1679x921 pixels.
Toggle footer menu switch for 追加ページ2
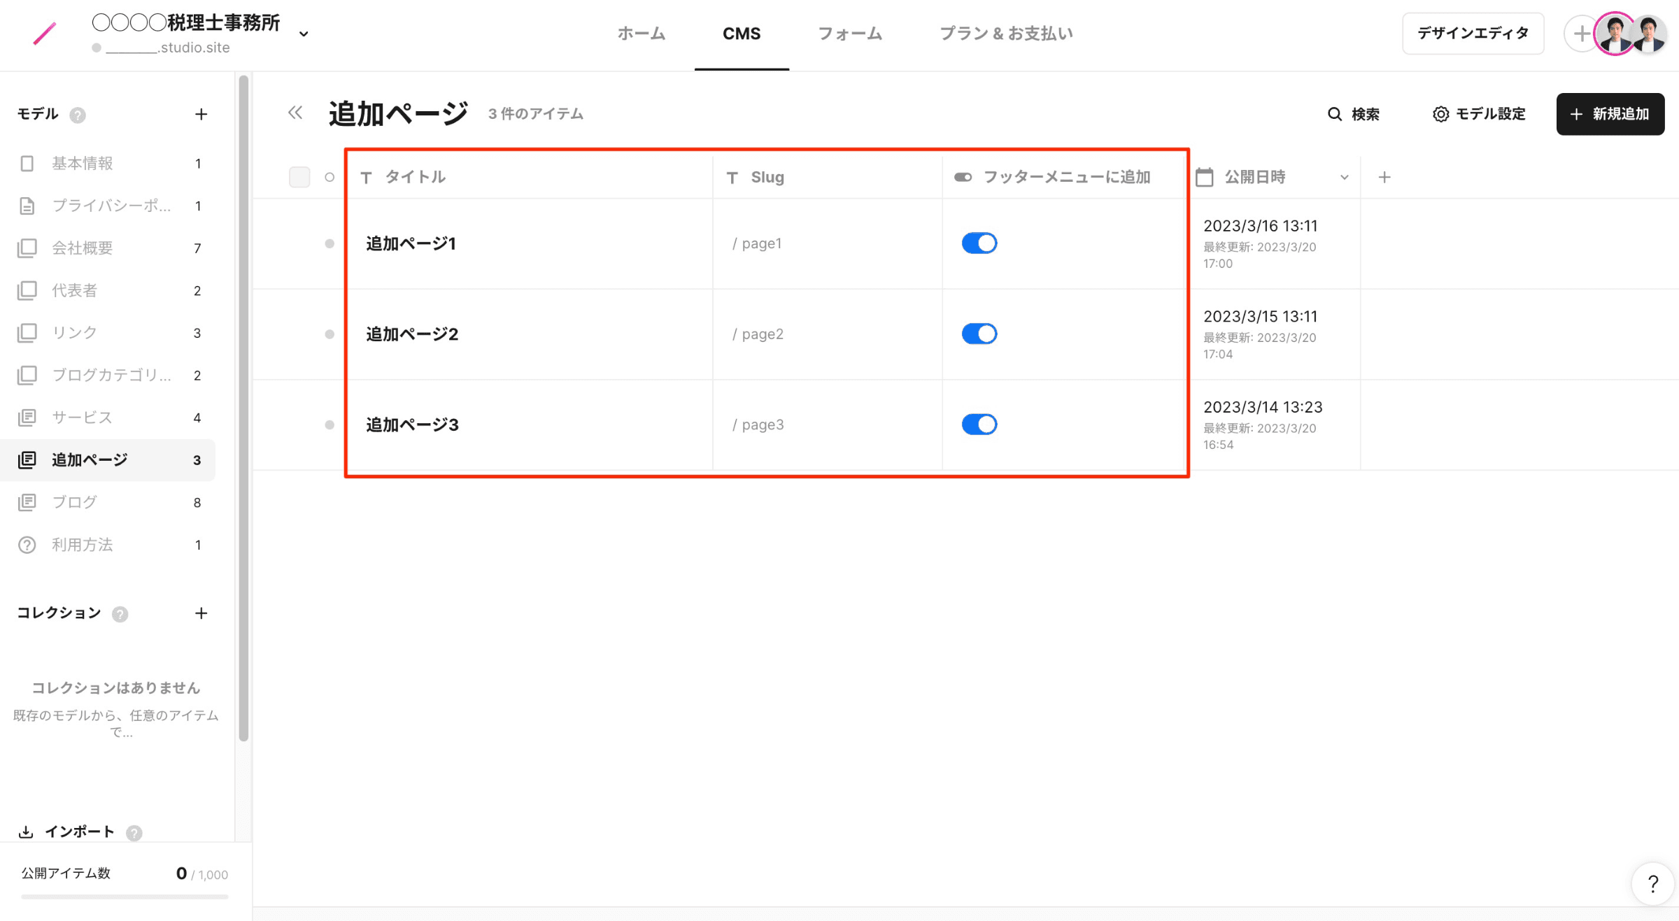[x=979, y=334]
